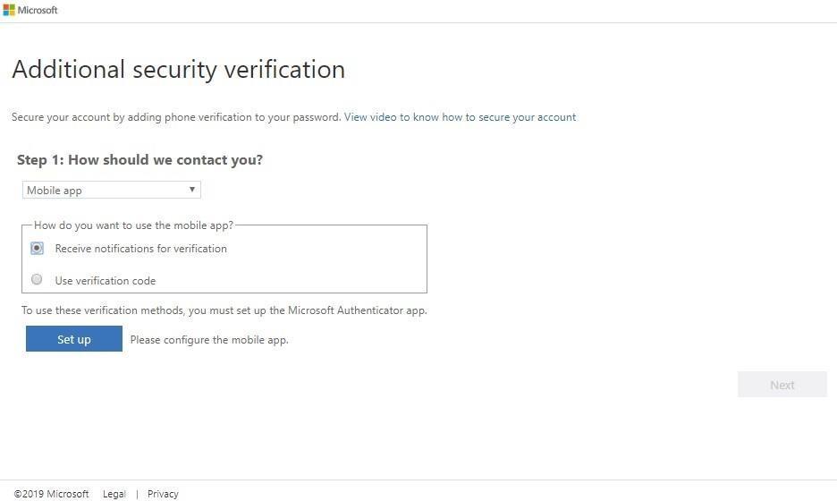Viewport: 837px width, 501px height.
Task: Click the blue Set up button
Action: click(x=74, y=339)
